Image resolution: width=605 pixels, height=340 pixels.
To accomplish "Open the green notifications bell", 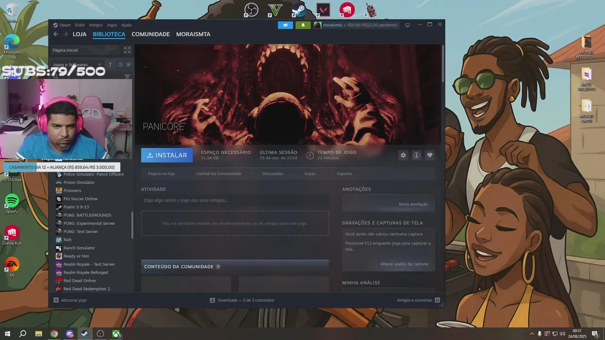I will coord(303,25).
